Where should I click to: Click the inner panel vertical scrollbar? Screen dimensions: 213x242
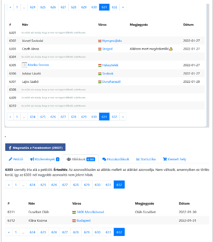[208, 65]
